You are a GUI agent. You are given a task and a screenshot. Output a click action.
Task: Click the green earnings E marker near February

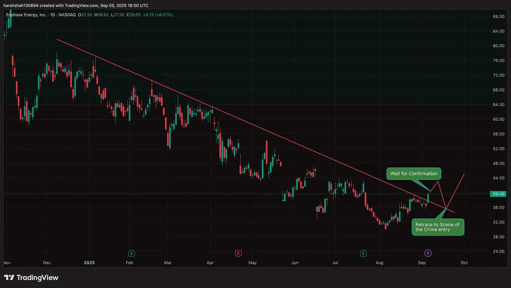131,253
